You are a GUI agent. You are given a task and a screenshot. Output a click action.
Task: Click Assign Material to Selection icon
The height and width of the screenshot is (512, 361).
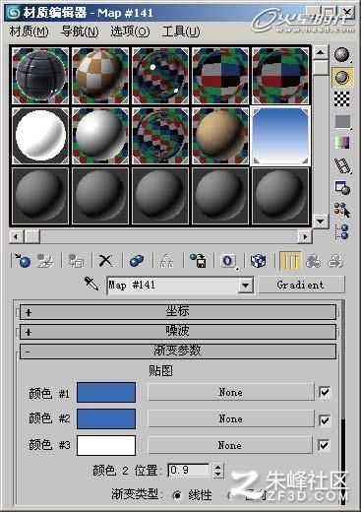tap(76, 261)
